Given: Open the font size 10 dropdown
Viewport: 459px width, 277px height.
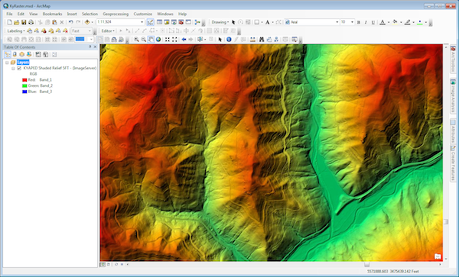Looking at the screenshot, I should pos(352,22).
